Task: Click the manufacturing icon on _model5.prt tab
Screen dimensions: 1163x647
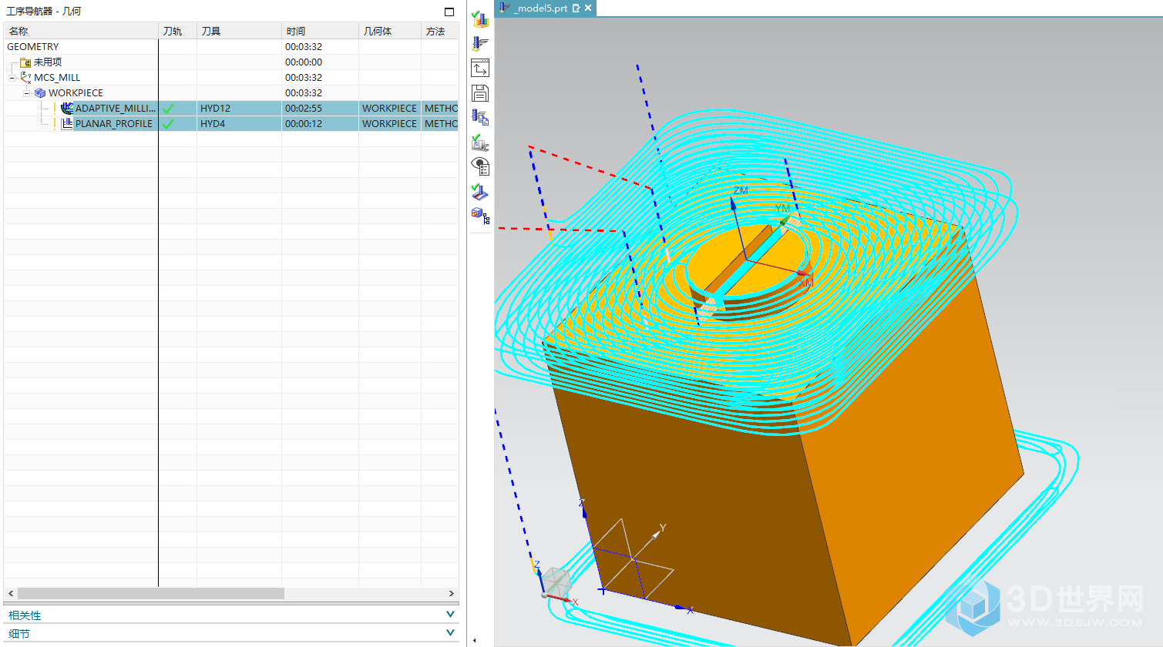Action: point(505,8)
